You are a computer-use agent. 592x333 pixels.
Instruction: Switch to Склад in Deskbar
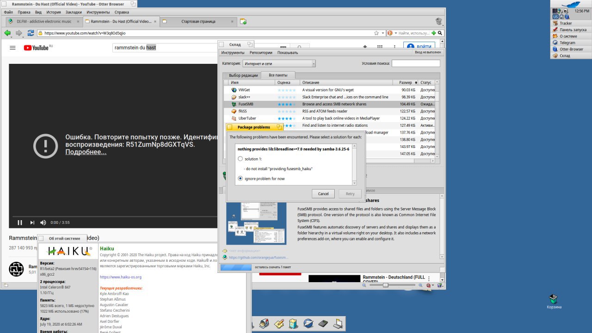(x=572, y=55)
